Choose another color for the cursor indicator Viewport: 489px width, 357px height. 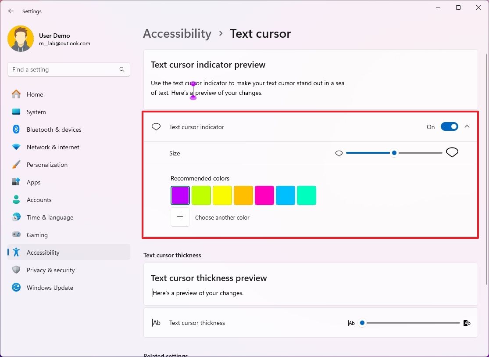point(180,217)
